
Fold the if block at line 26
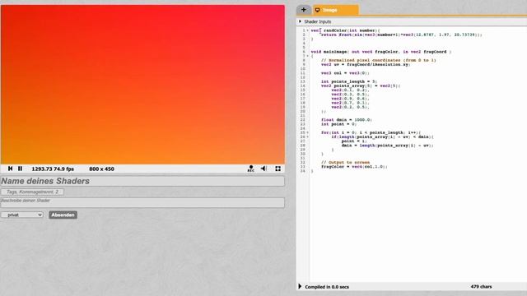[307, 137]
